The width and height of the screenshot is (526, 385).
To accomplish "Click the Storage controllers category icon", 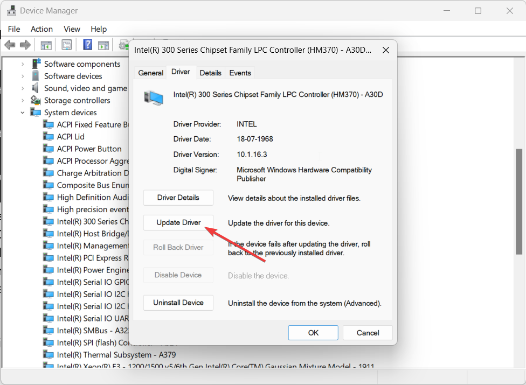I will pos(36,100).
